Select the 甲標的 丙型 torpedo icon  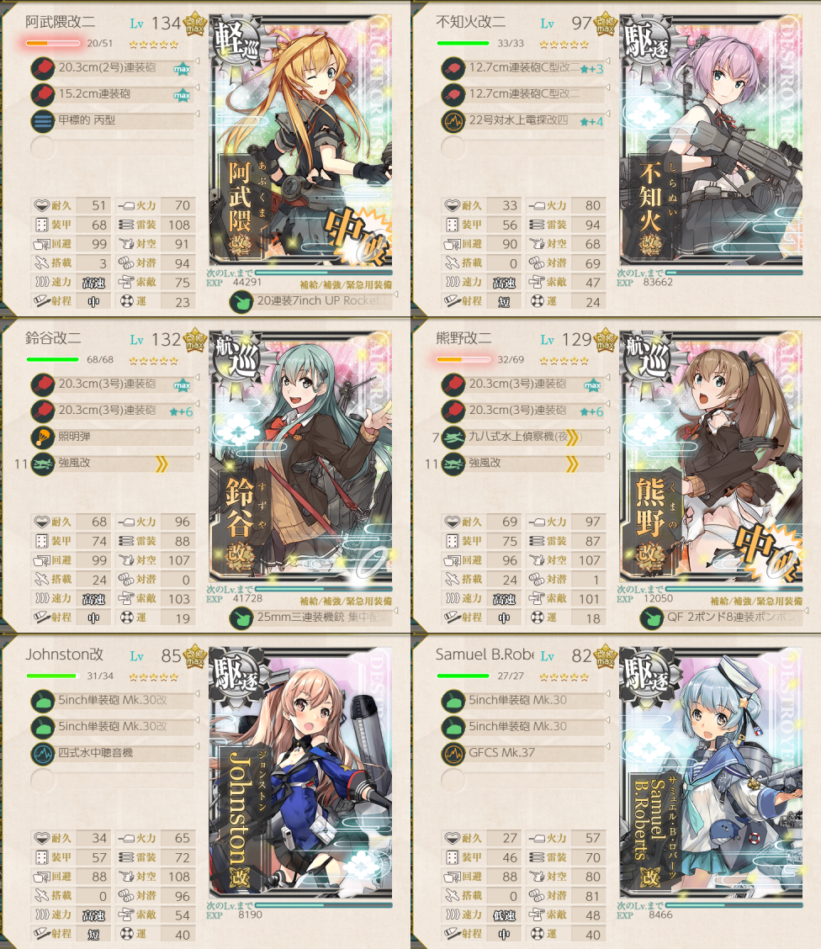42,120
